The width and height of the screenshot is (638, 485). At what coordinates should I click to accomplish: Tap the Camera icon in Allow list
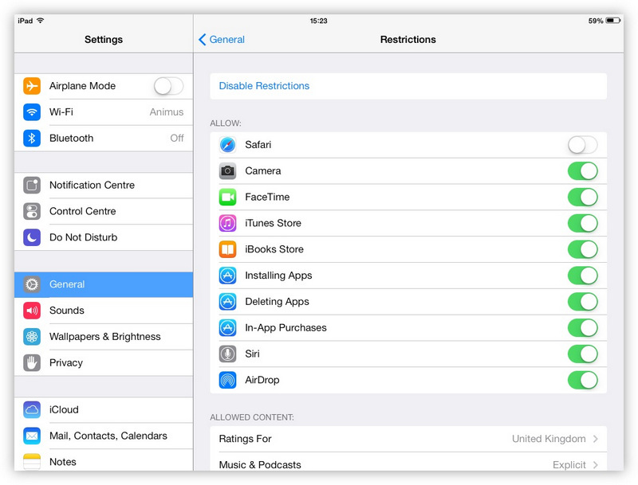click(227, 171)
